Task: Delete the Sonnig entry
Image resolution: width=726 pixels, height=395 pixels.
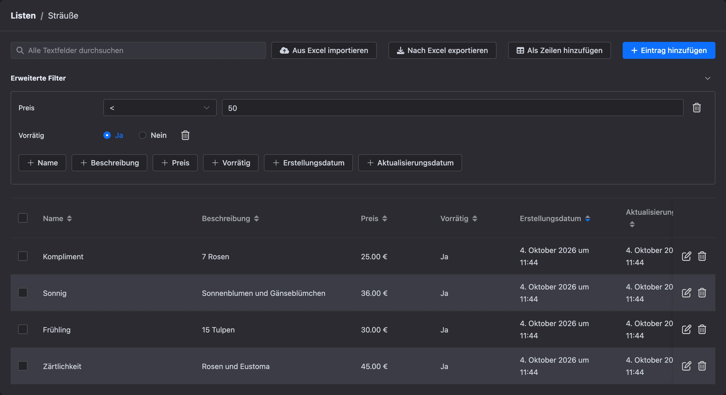Action: [x=702, y=293]
